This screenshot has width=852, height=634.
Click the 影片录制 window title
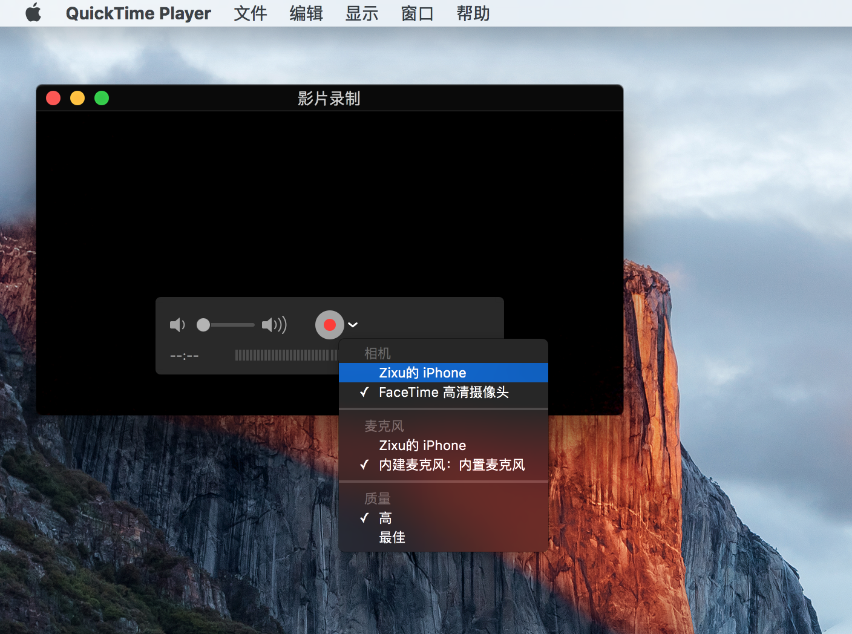329,98
